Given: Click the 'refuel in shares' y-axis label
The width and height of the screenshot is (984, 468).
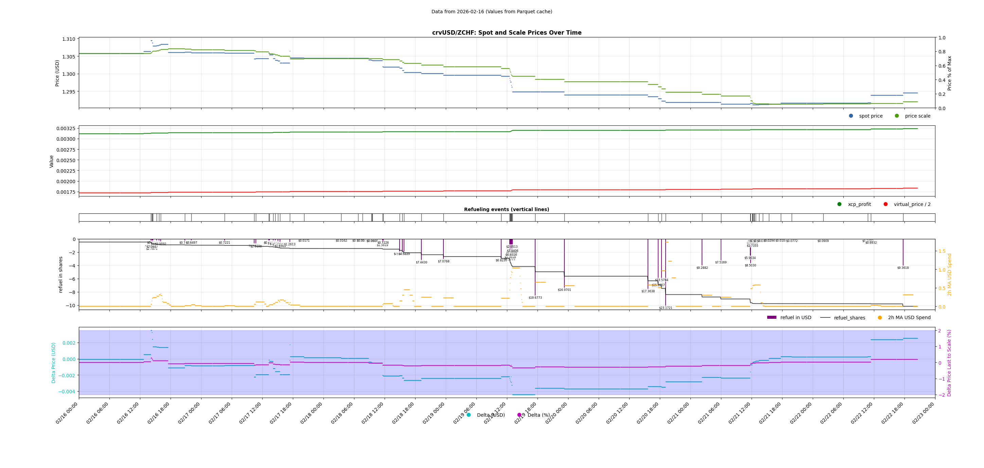Looking at the screenshot, I should click(60, 274).
